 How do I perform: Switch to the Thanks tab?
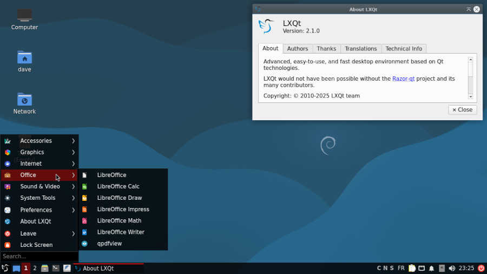point(326,49)
